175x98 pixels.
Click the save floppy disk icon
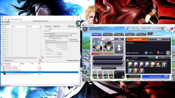[x=8, y=22]
